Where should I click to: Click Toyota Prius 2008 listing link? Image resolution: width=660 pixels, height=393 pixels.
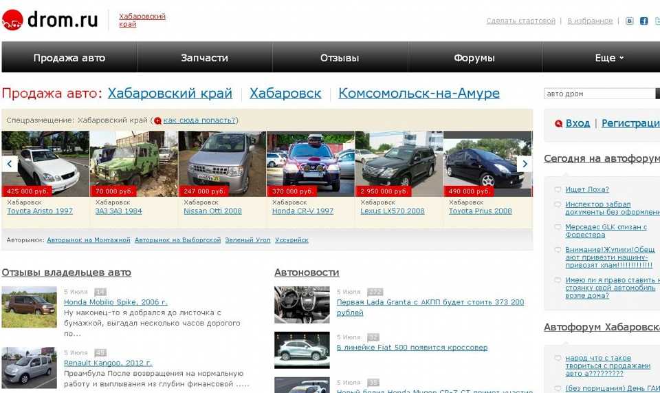[x=481, y=211]
